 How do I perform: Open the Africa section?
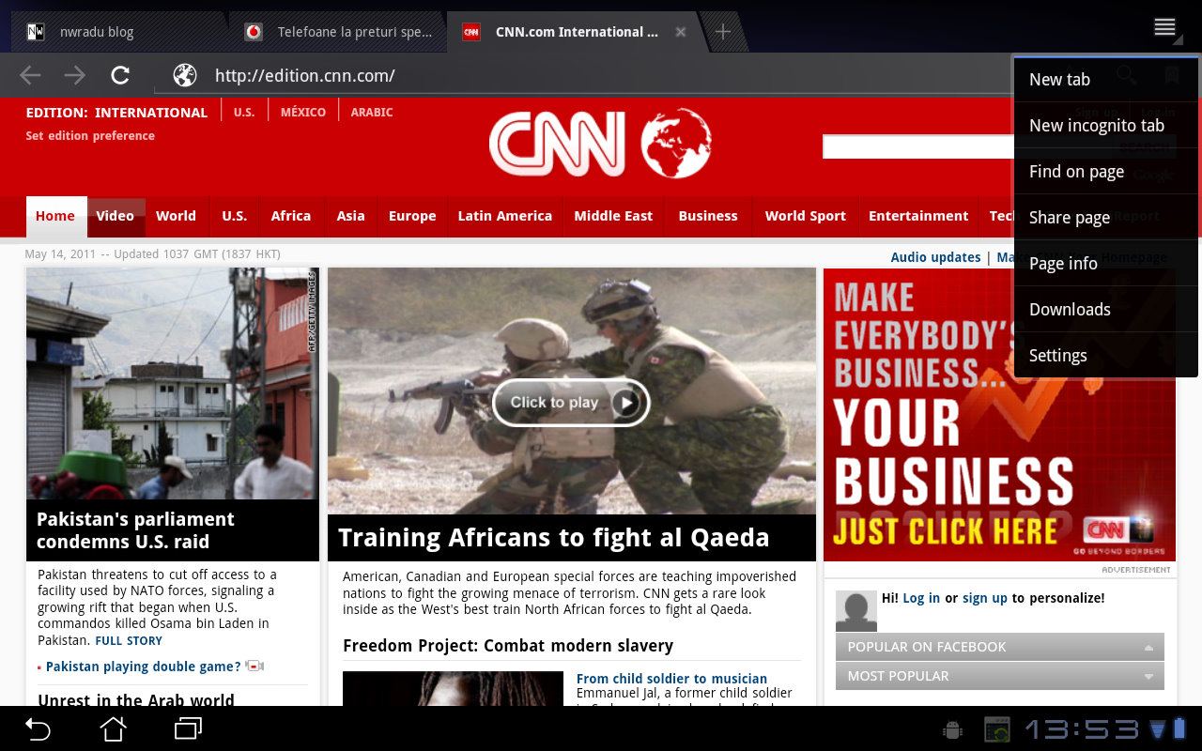[291, 216]
